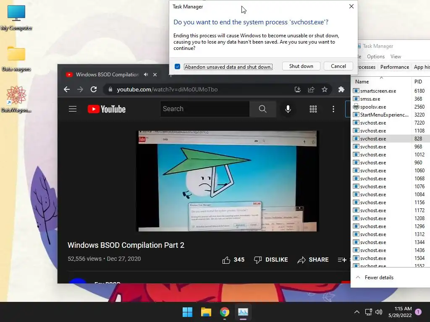Select svchost.exe with PID 1012
This screenshot has height=322, width=430.
391,154
